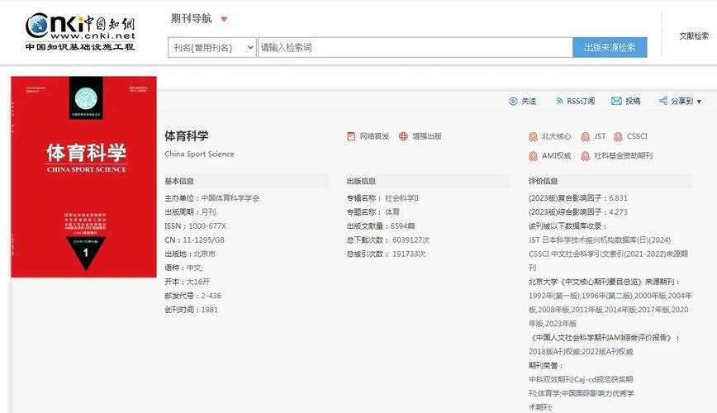Image resolution: width=717 pixels, height=413 pixels.
Task: Click the 关注 eye icon
Action: [x=513, y=101]
